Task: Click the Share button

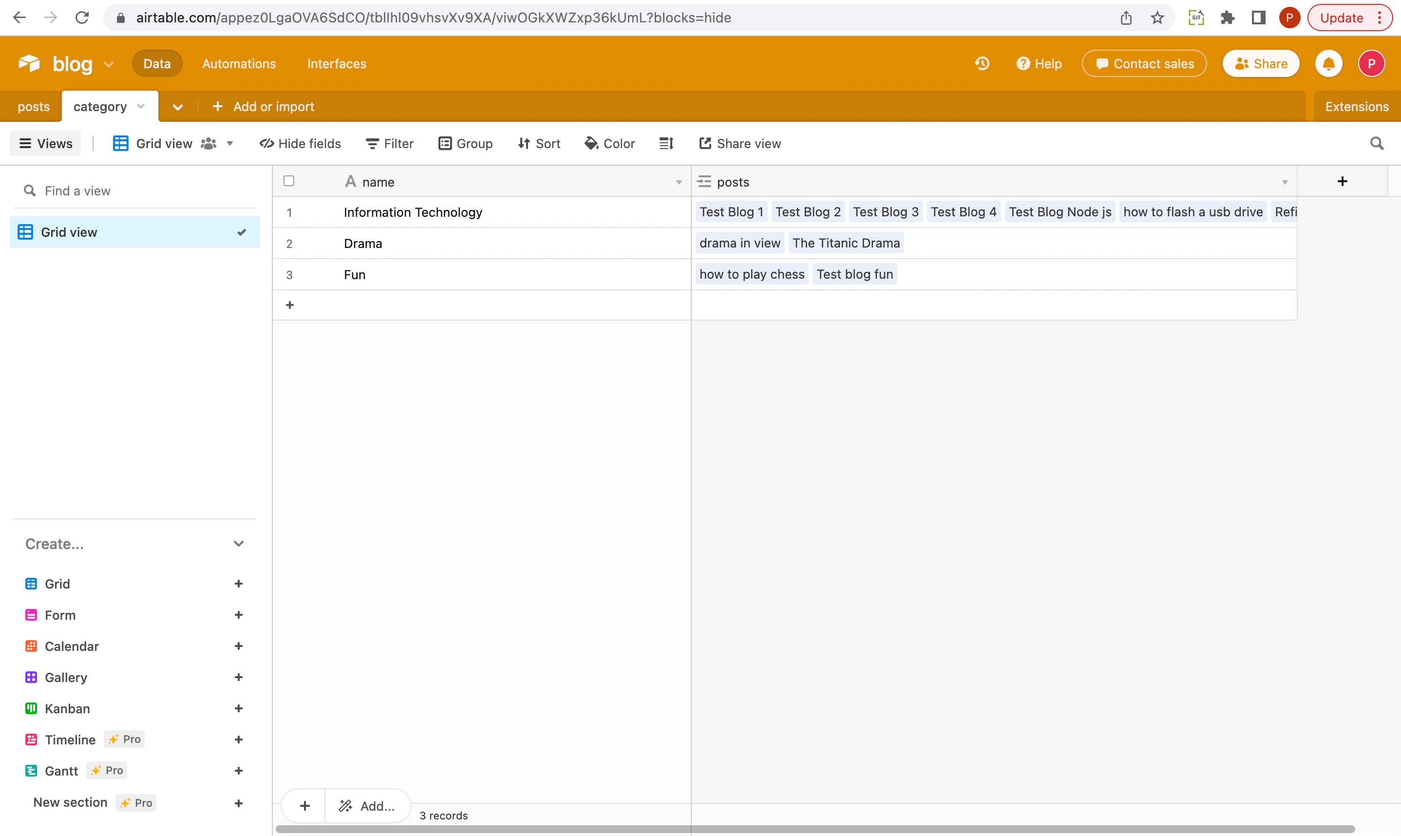Action: 1261,63
